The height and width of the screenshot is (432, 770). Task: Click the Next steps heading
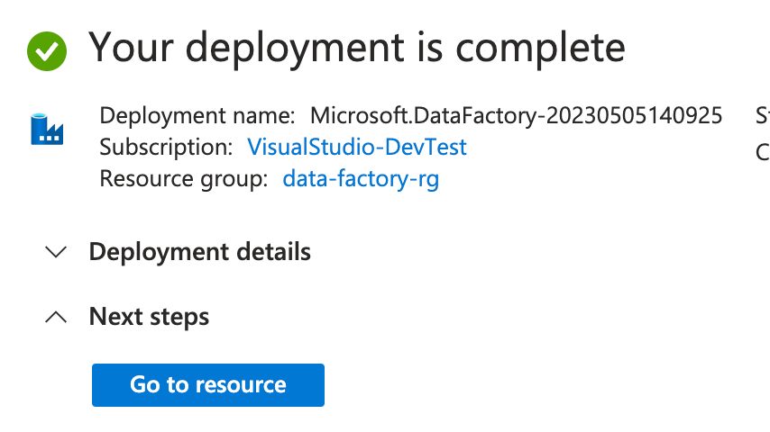click(x=149, y=317)
